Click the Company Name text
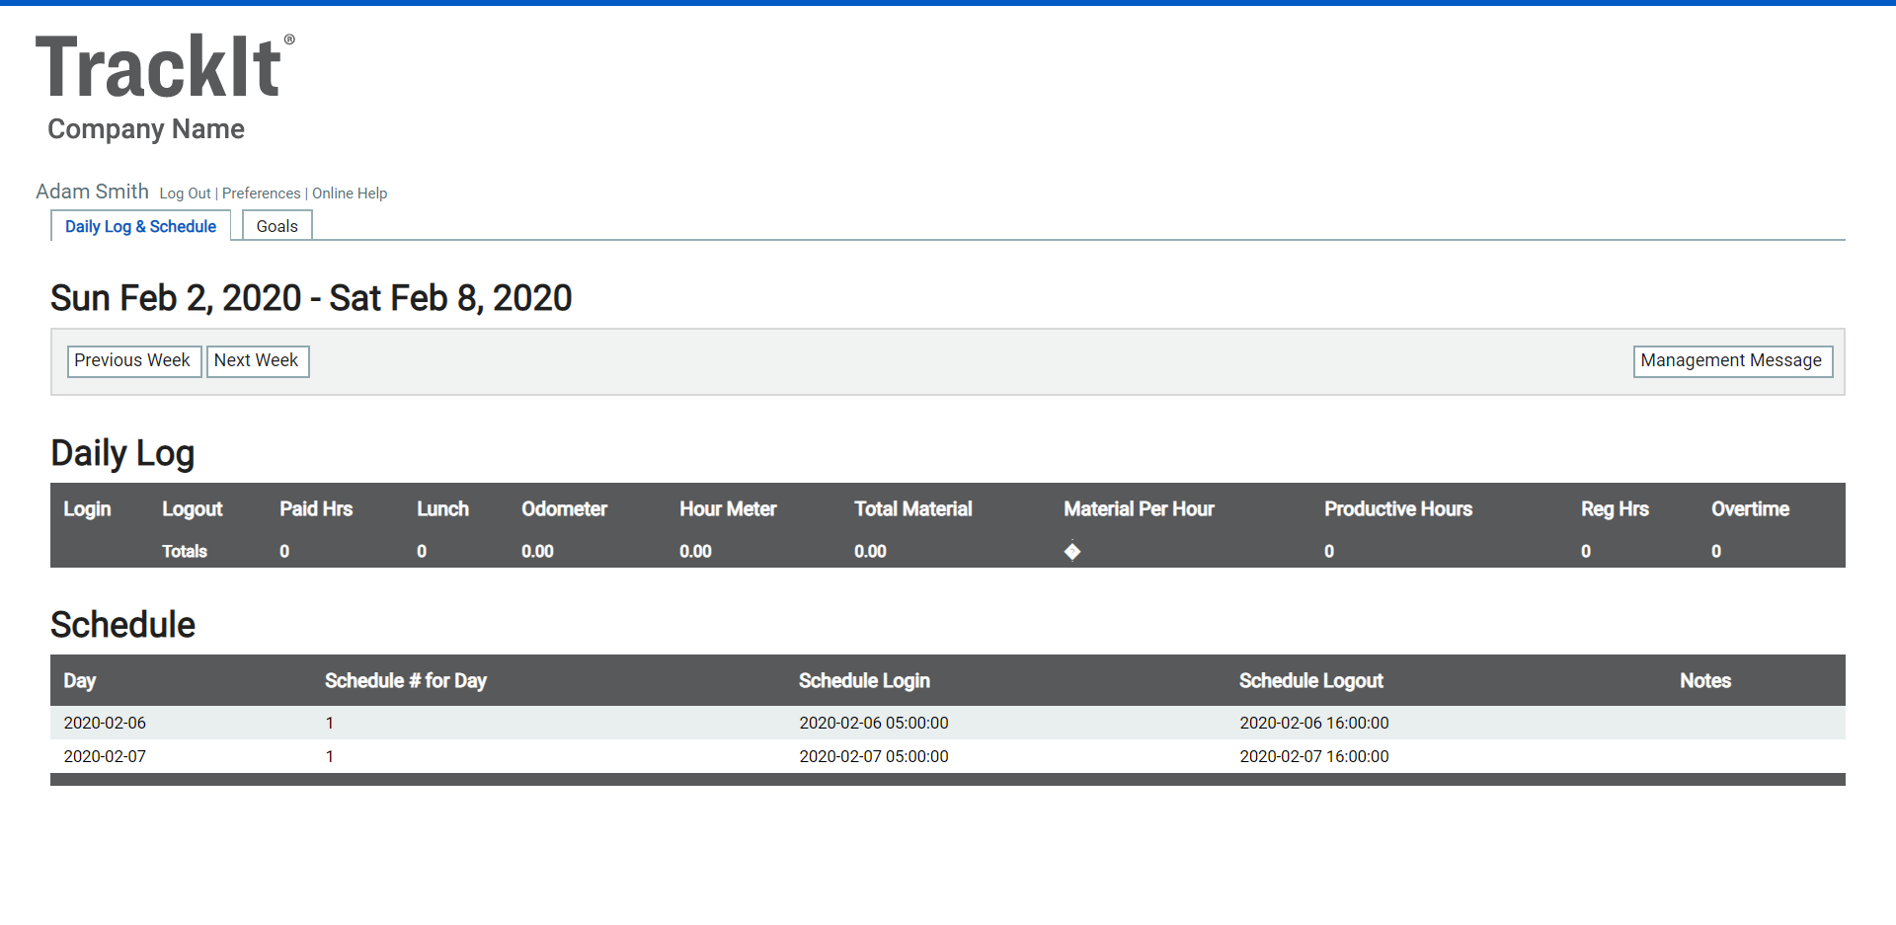 (146, 129)
